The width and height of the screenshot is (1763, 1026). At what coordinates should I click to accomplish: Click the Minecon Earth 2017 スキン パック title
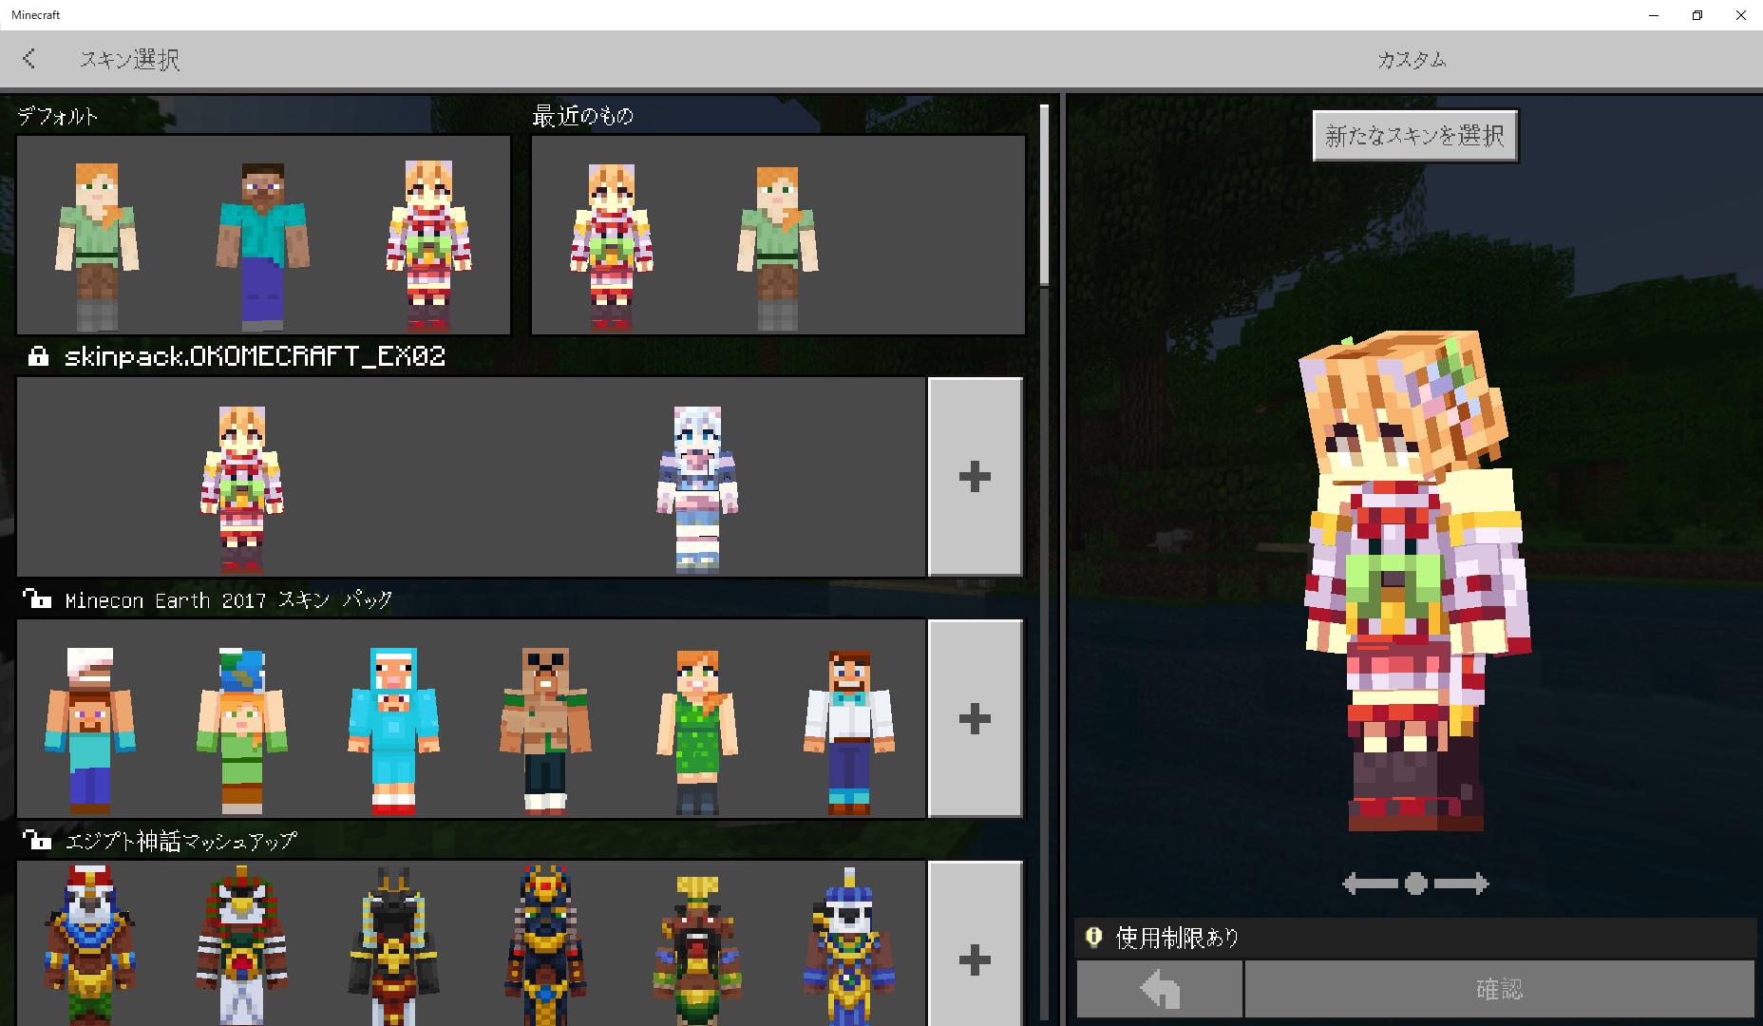(x=228, y=599)
